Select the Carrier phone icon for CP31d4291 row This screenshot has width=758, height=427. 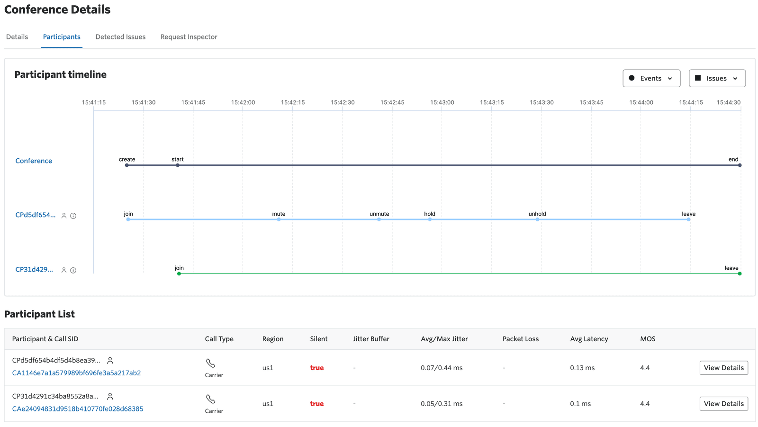[x=211, y=399]
